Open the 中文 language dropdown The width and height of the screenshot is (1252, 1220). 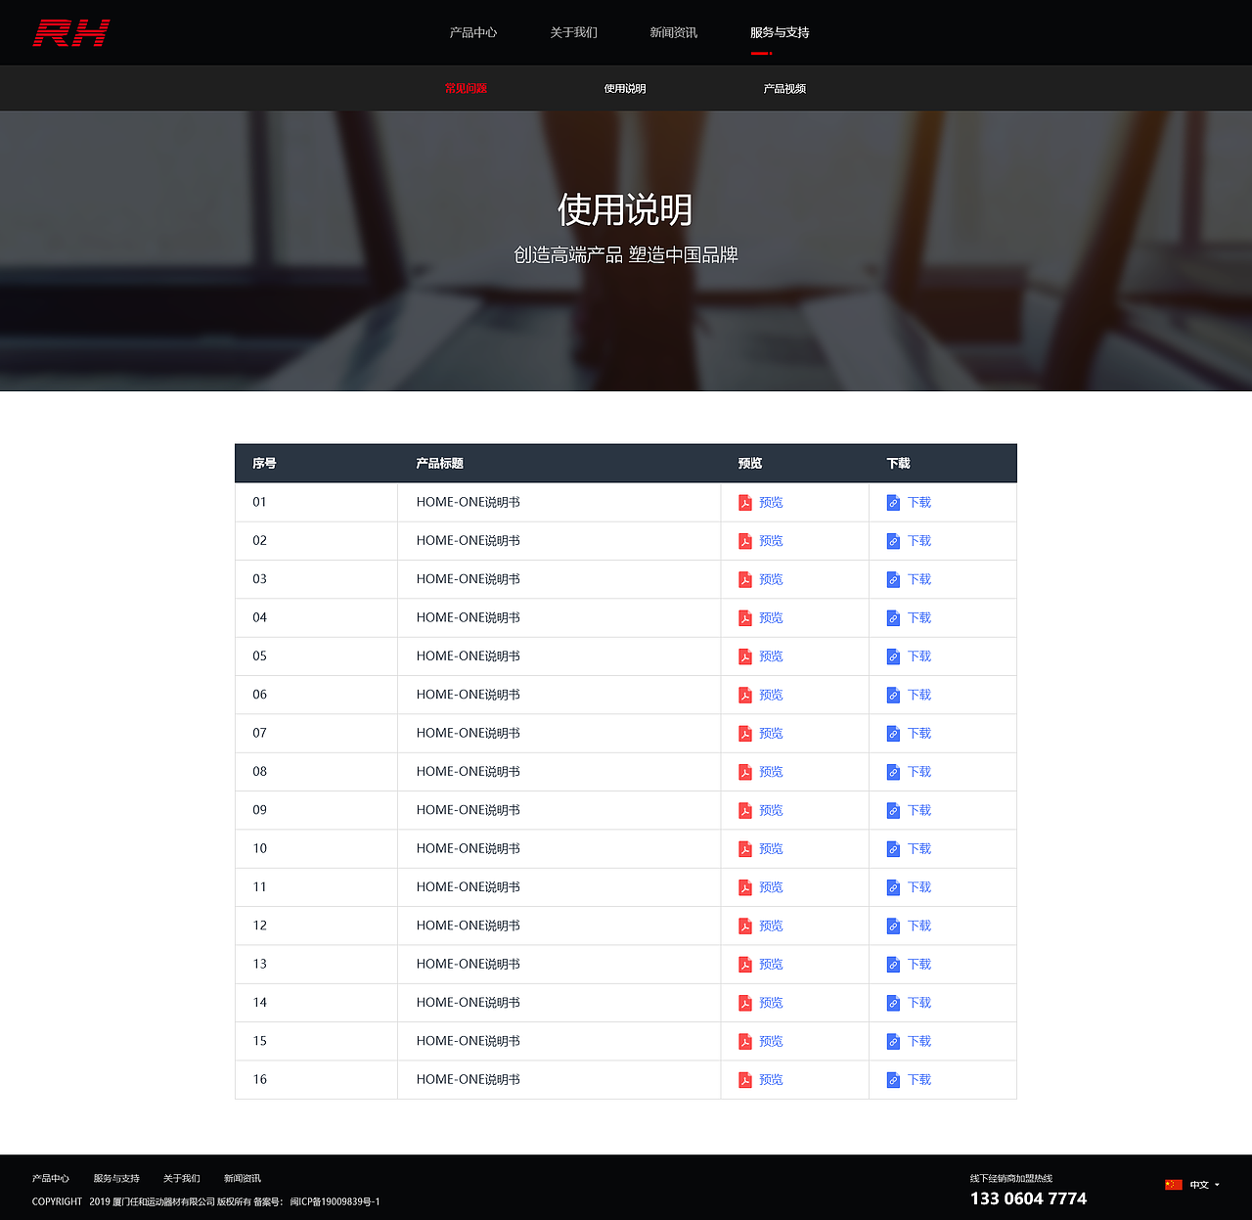[1204, 1185]
